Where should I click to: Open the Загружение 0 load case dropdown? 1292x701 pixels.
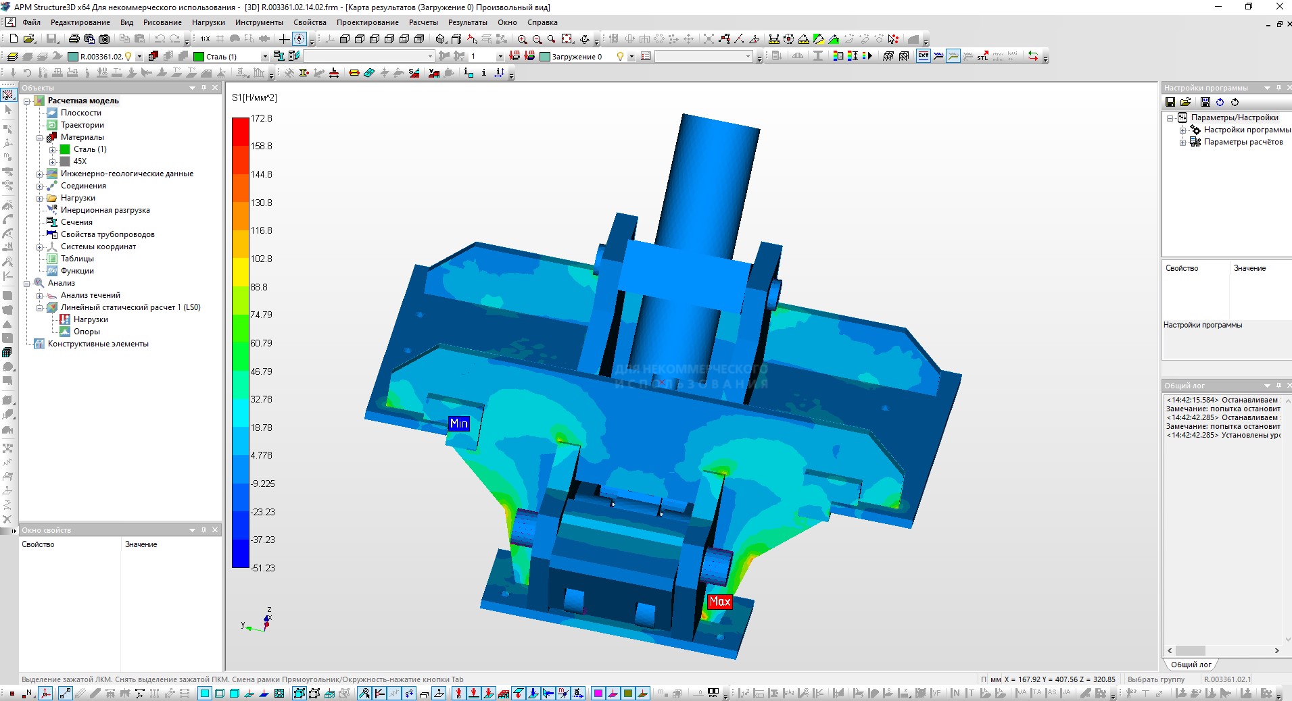[x=631, y=57]
